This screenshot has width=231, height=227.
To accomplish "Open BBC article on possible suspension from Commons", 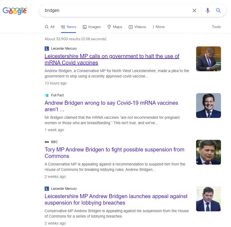I will click(114, 153).
